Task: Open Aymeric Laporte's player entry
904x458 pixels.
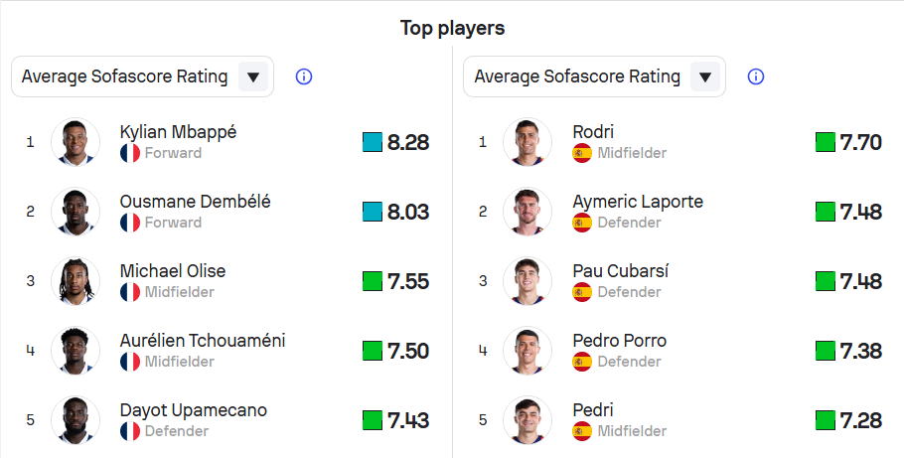Action: click(x=638, y=202)
